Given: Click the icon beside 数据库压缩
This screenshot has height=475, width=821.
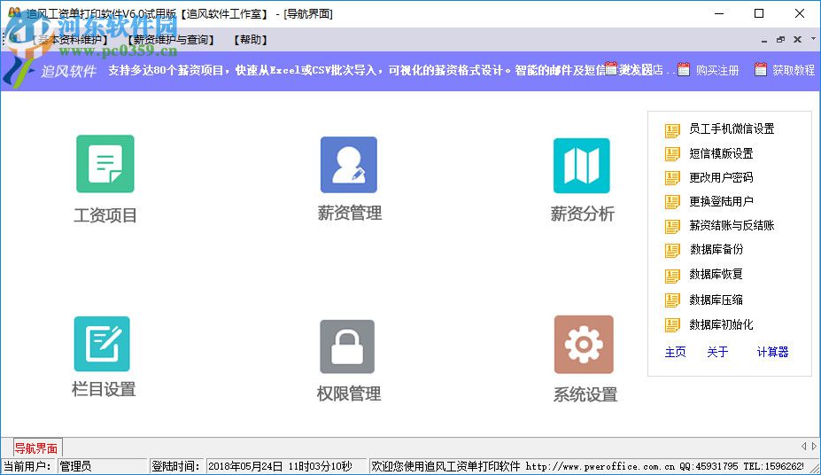Looking at the screenshot, I should point(672,300).
